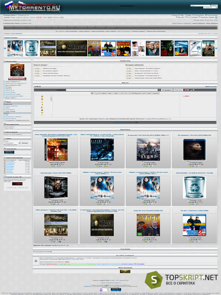Open Торренты без комментариев in the sub-navigation
221x295 pixels.
156,31
